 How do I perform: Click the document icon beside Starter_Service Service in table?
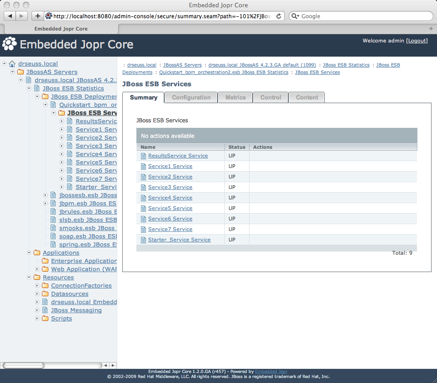[x=143, y=240]
